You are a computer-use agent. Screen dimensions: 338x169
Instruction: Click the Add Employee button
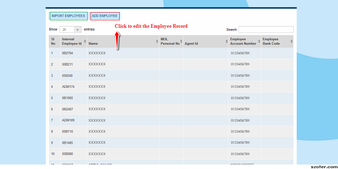pyautogui.click(x=105, y=16)
